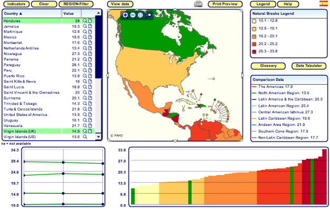
Task: Click Andean Area Region: 21.9 comparison entry
Action: click(278, 125)
